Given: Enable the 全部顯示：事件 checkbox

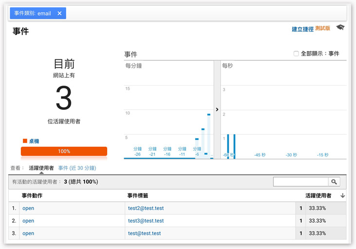Looking at the screenshot, I should coord(296,53).
